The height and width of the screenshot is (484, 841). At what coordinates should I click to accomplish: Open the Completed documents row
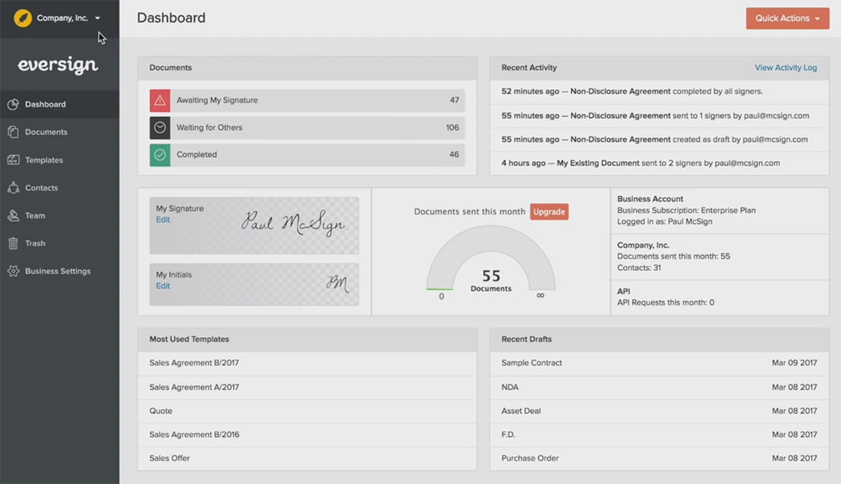[x=307, y=155]
